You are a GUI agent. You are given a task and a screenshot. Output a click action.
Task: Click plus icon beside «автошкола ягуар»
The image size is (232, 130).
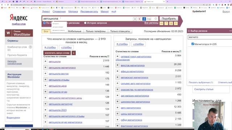[x=45, y=91]
